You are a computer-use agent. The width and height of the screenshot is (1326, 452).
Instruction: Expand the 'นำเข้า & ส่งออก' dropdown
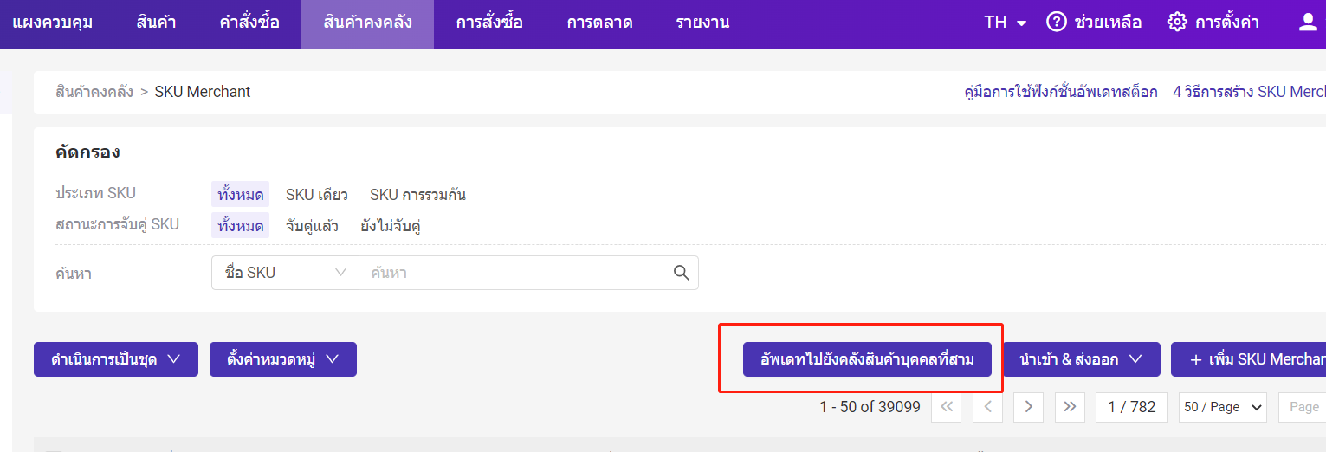coord(1082,359)
